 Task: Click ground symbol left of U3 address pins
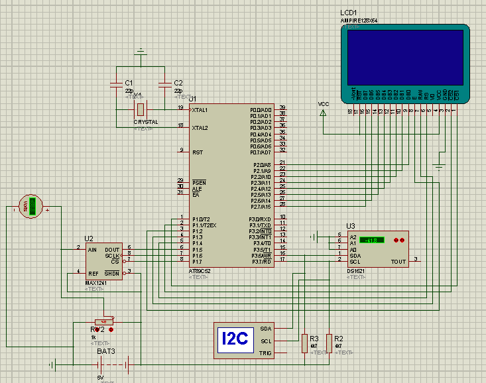pos(314,237)
